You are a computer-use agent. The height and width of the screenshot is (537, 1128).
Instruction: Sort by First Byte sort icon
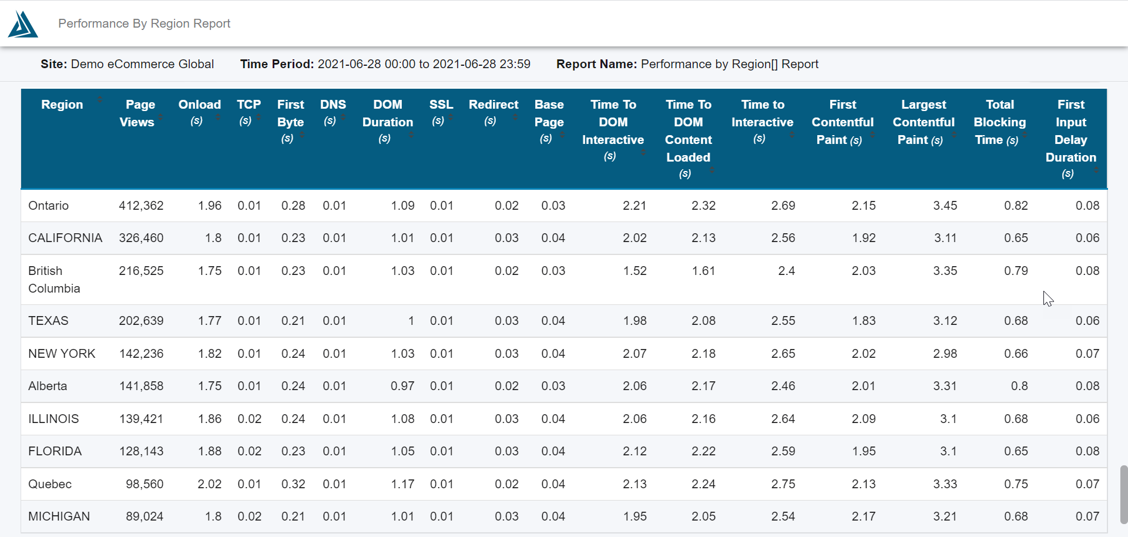[302, 135]
